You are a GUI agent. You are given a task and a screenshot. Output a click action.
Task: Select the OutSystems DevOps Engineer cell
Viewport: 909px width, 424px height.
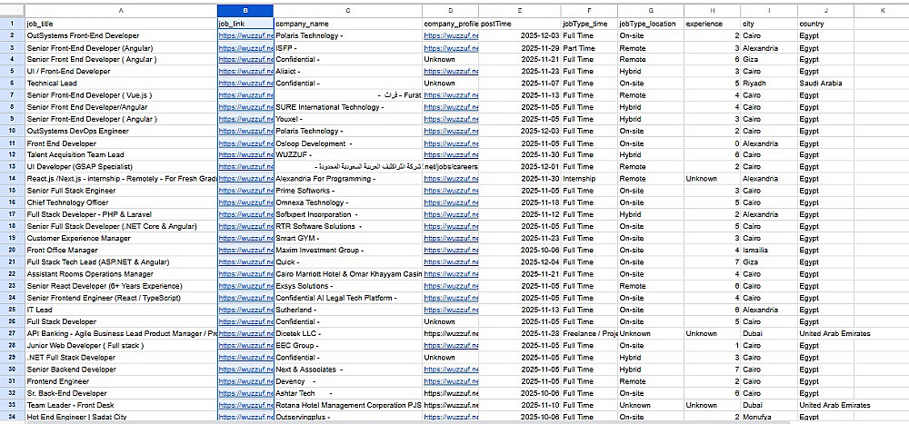point(121,131)
